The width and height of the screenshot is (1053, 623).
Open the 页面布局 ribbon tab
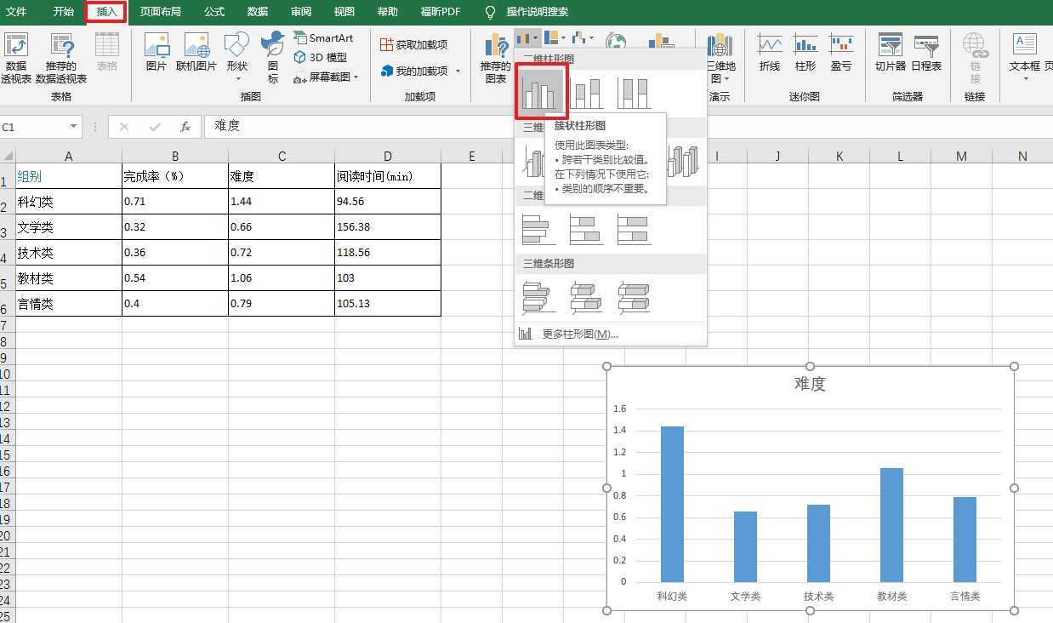coord(160,12)
